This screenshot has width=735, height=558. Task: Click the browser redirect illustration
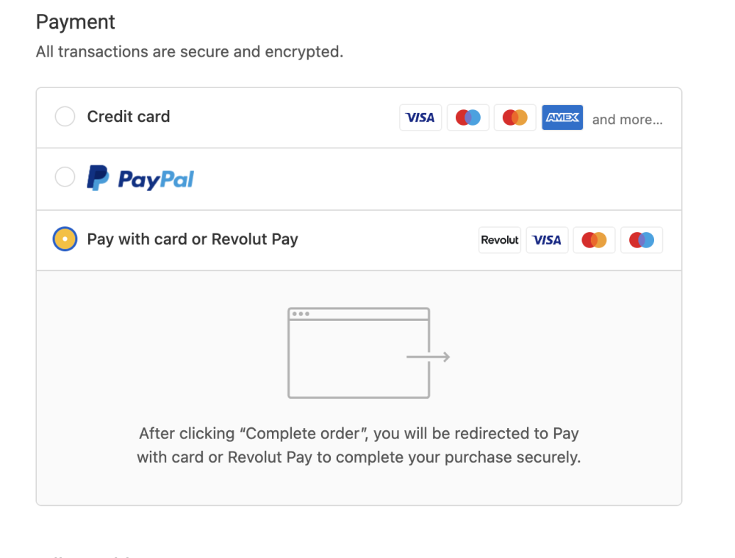click(359, 353)
